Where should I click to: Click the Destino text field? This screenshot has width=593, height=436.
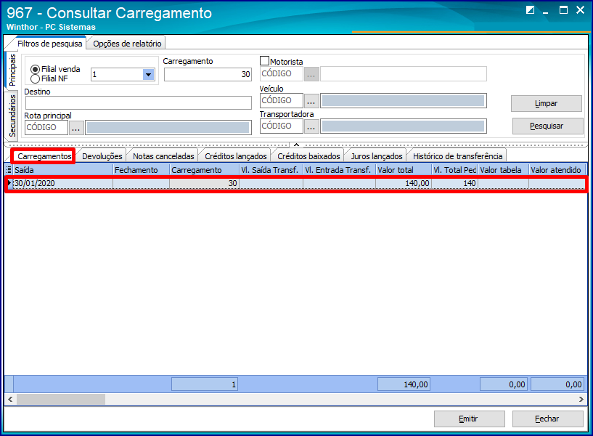point(139,103)
